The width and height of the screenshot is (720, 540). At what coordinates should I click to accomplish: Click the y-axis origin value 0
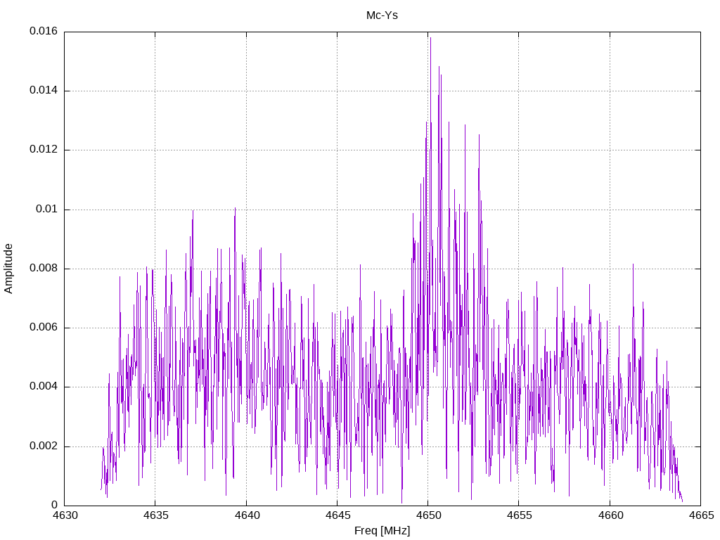click(x=55, y=506)
